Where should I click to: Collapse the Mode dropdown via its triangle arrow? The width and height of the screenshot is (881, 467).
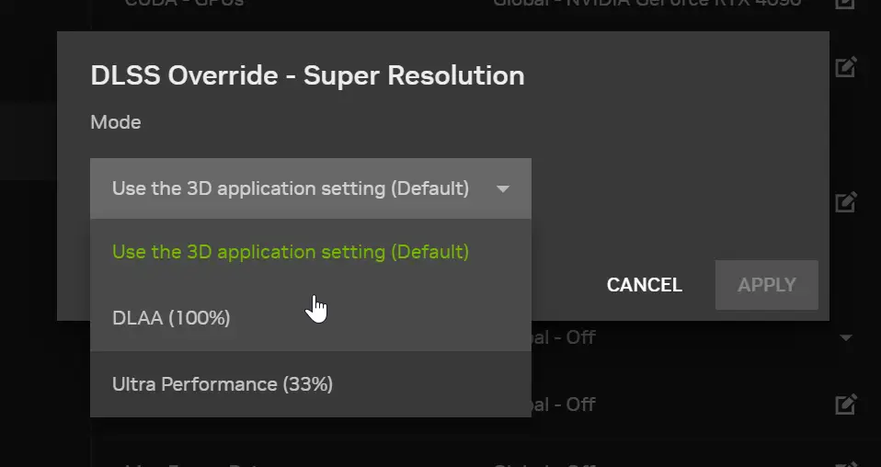point(503,188)
